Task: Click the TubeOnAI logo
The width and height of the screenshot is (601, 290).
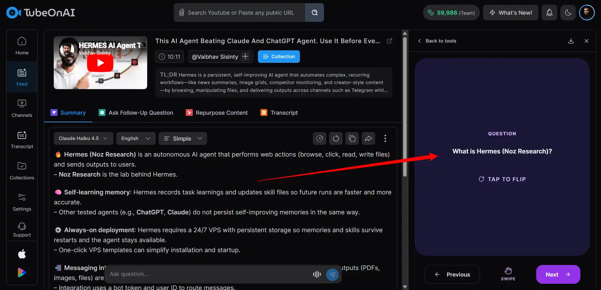Action: (41, 12)
